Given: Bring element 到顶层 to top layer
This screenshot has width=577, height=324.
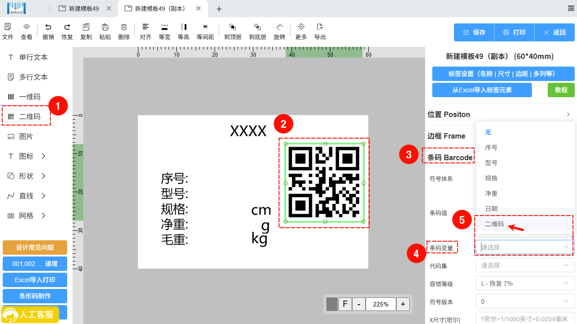Looking at the screenshot, I should pyautogui.click(x=233, y=27).
